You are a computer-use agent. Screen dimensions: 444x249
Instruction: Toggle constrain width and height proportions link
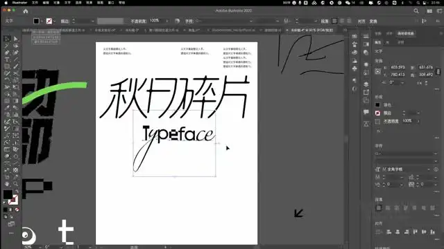438,71
